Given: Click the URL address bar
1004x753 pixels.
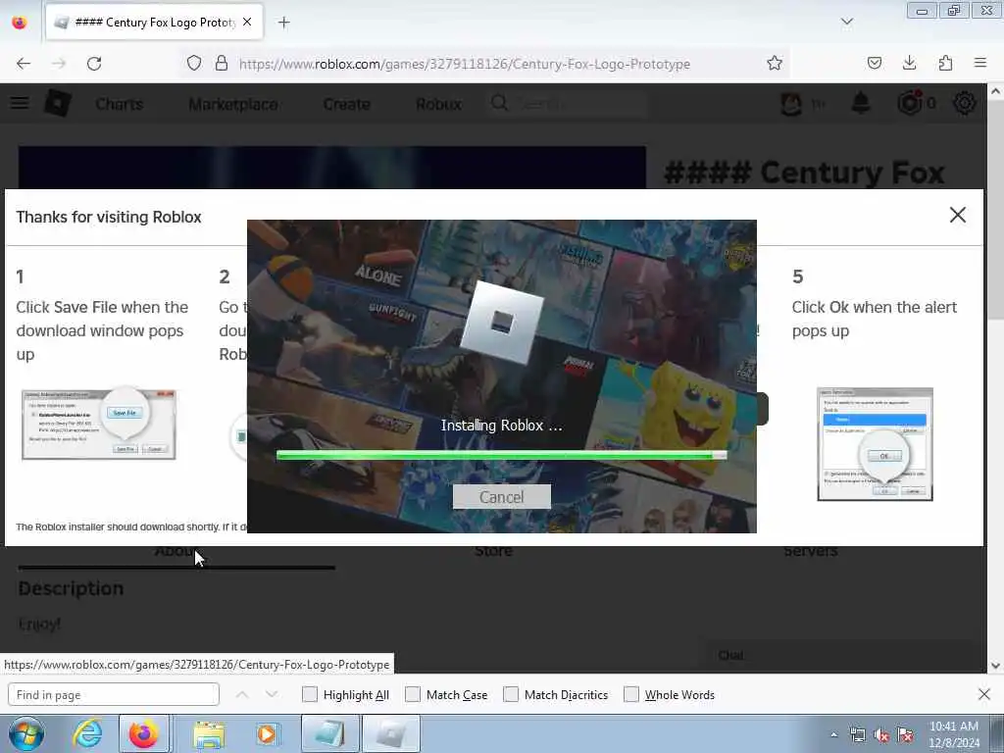Looking at the screenshot, I should [464, 64].
